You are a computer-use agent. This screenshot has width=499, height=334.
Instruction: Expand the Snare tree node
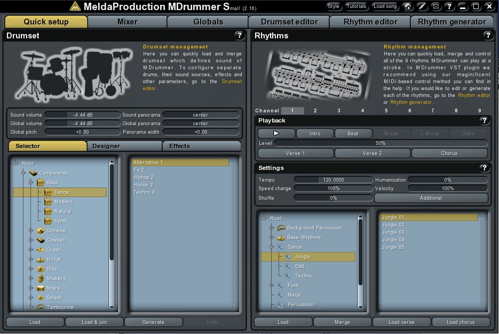click(x=31, y=288)
